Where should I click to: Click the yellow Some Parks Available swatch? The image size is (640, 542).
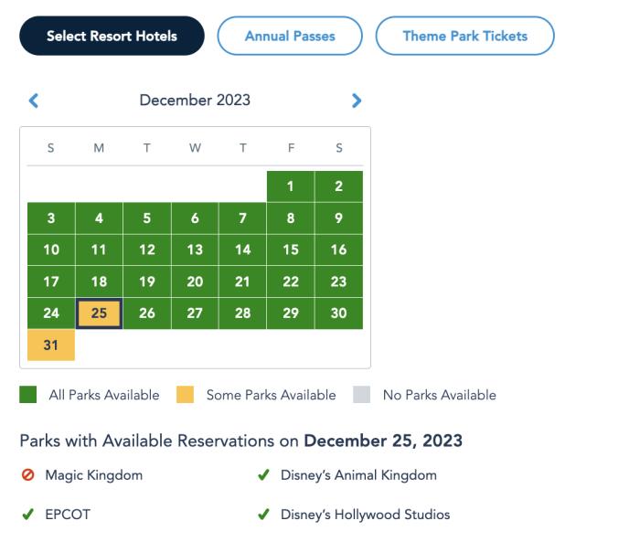click(187, 395)
